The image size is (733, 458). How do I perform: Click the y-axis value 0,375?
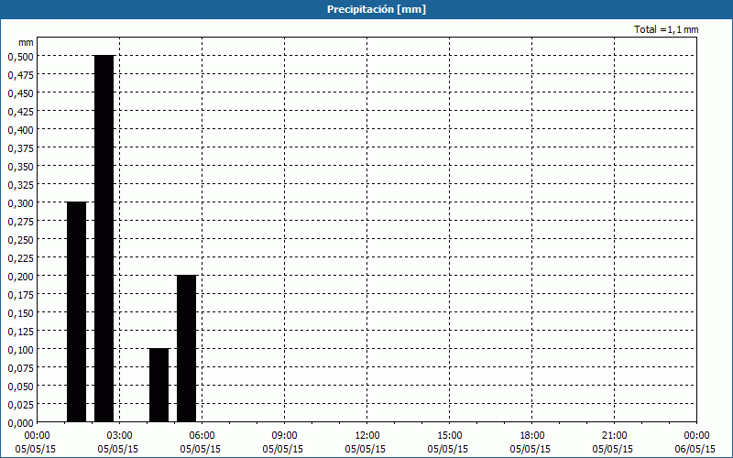(21, 148)
